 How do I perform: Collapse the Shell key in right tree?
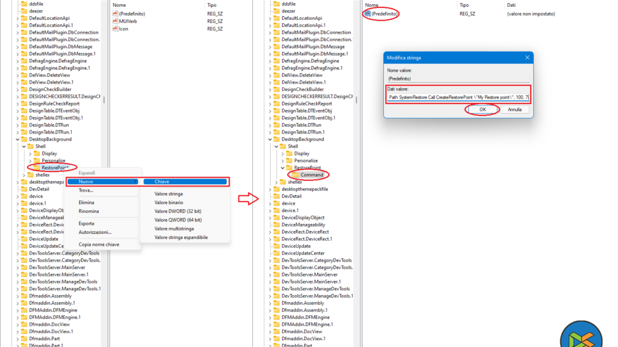[277, 146]
